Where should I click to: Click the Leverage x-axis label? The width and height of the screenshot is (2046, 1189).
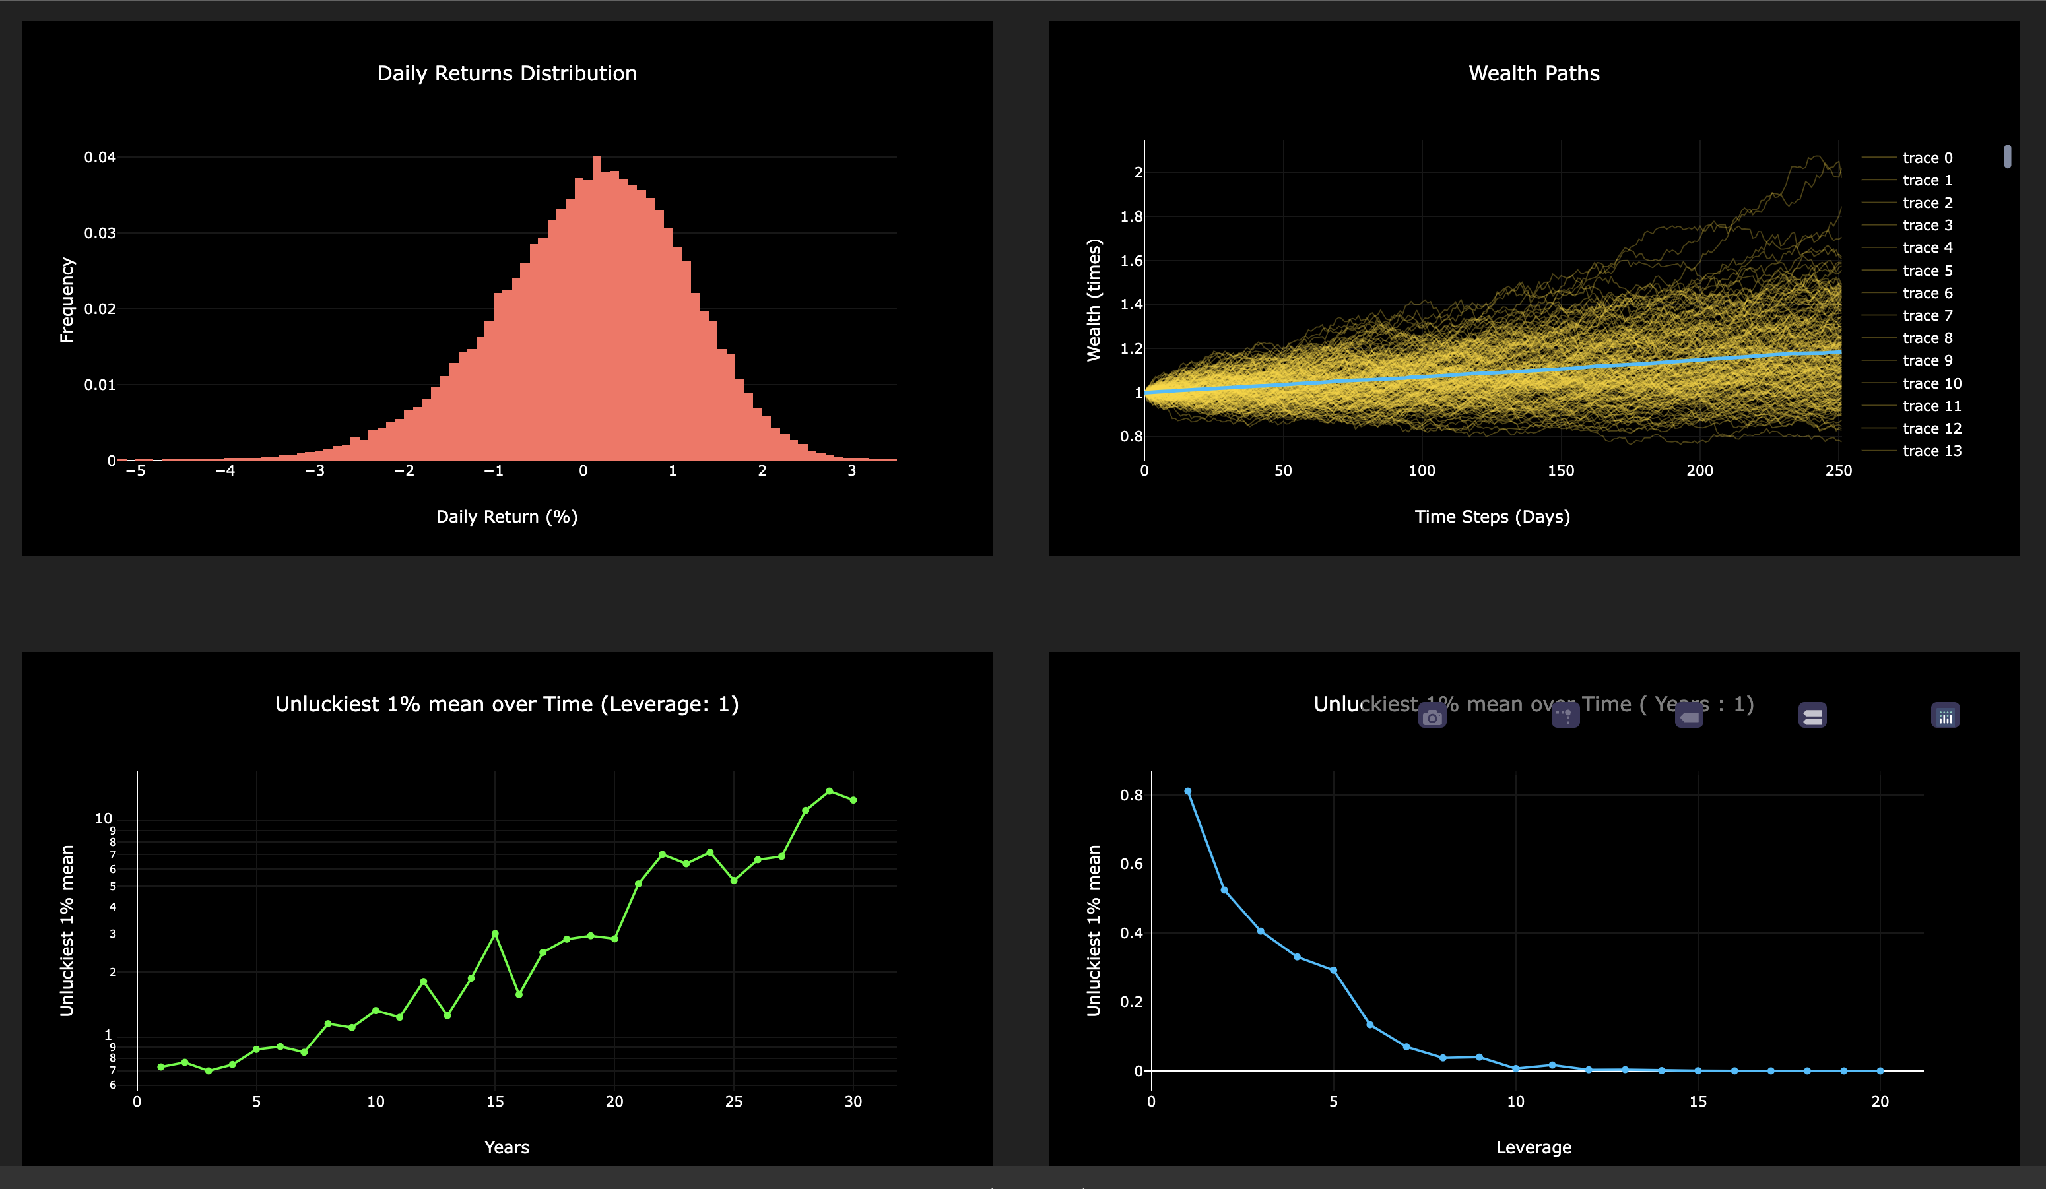[1534, 1147]
